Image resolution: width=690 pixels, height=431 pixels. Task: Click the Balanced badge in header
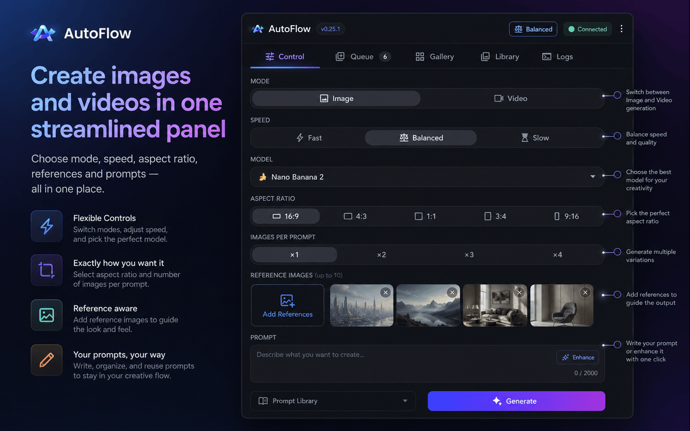533,29
